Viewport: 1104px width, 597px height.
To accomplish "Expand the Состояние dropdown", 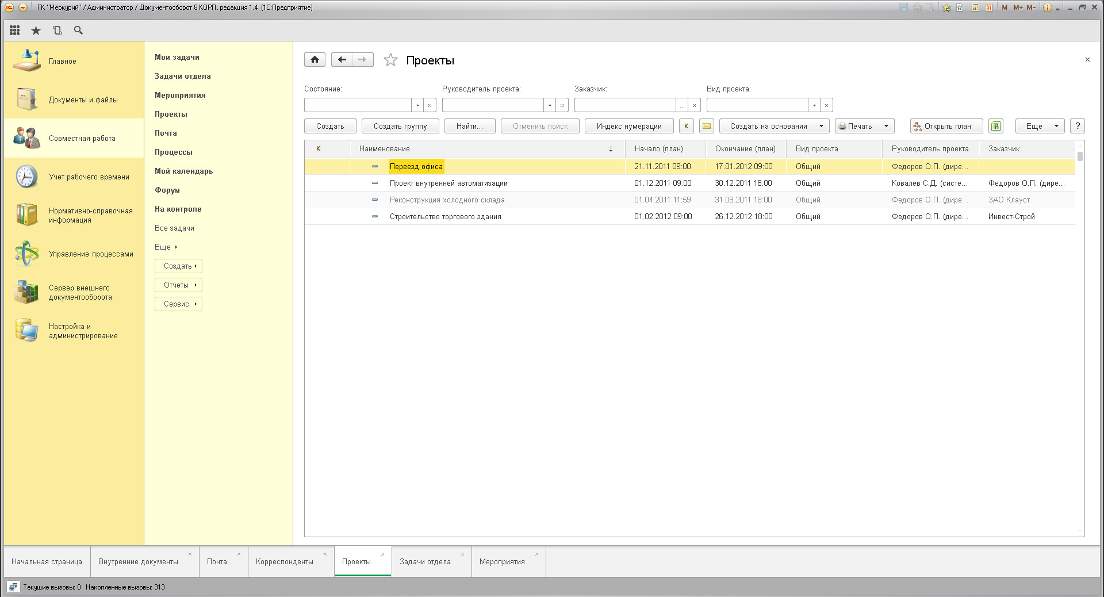I will click(x=418, y=105).
